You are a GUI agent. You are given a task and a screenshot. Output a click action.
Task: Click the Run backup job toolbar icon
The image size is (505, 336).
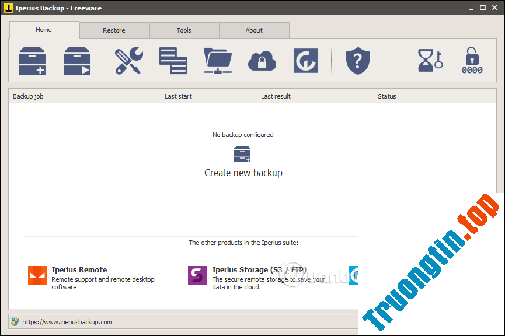tap(77, 61)
